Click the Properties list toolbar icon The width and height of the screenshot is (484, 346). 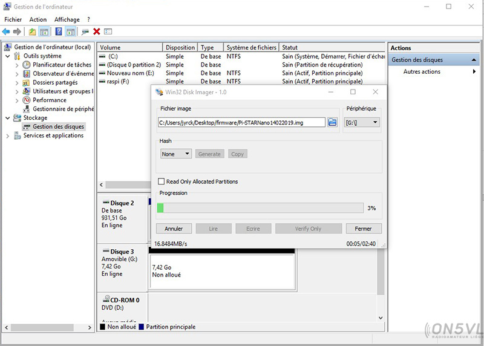point(108,31)
